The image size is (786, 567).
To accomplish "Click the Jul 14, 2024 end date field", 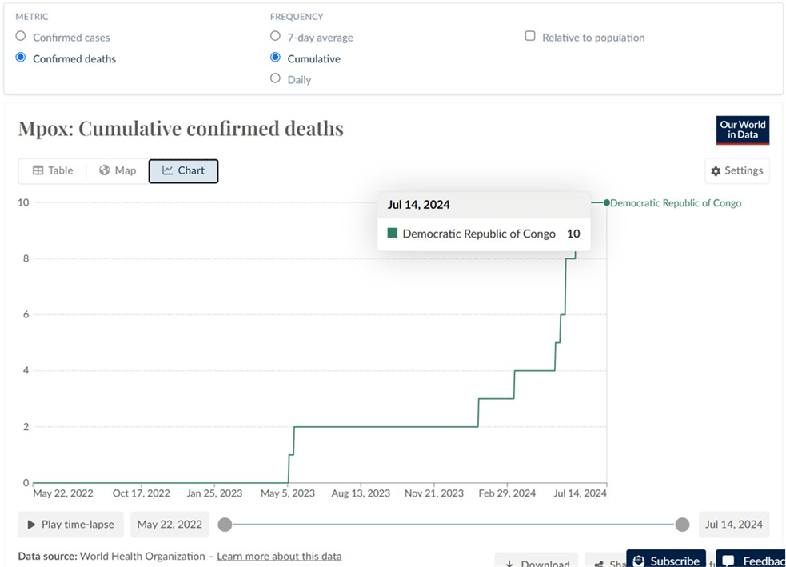I will [734, 525].
